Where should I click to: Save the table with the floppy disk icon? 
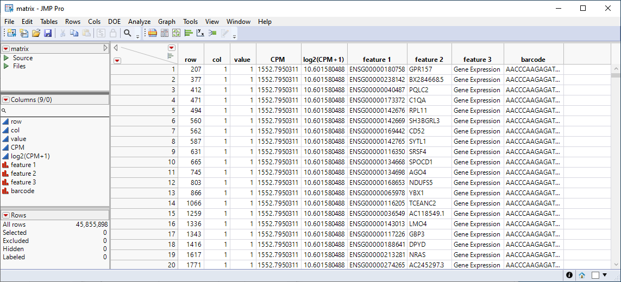click(x=48, y=33)
